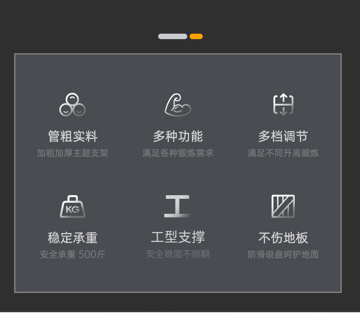Click the three stacked pipes icon

72,105
